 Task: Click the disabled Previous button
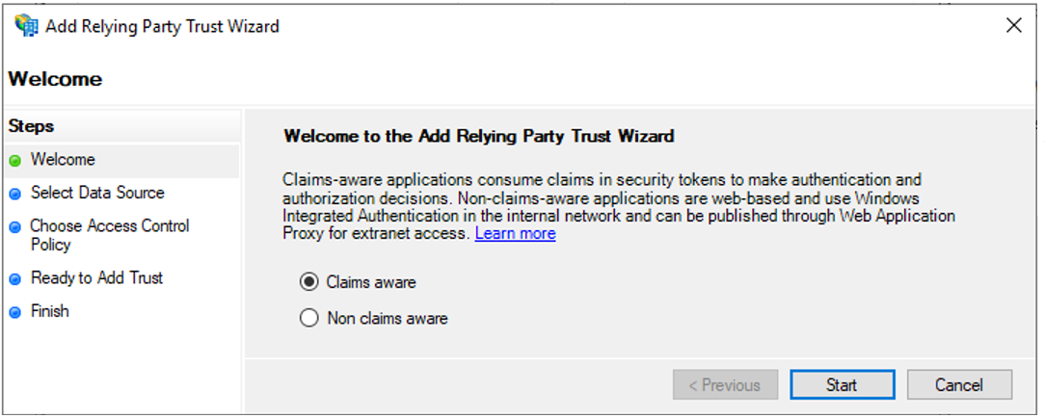[724, 385]
